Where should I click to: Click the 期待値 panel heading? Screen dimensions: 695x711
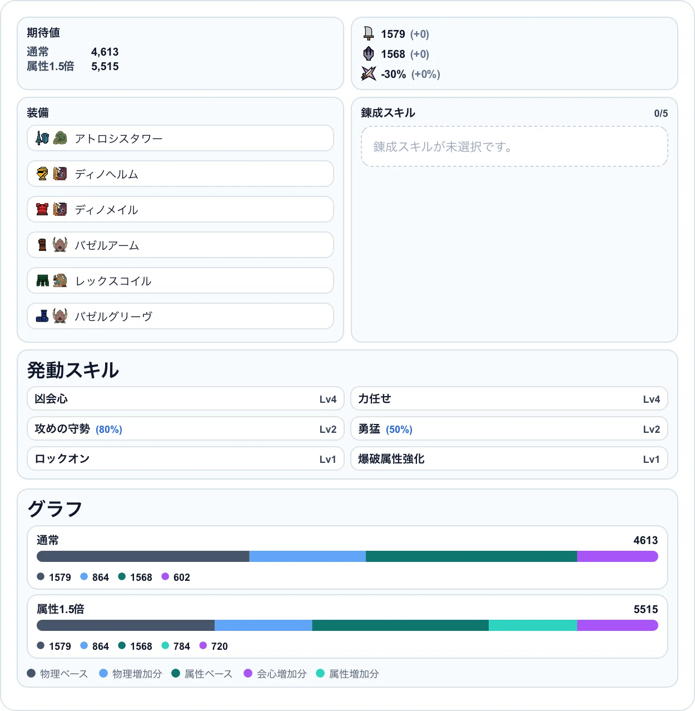[43, 33]
